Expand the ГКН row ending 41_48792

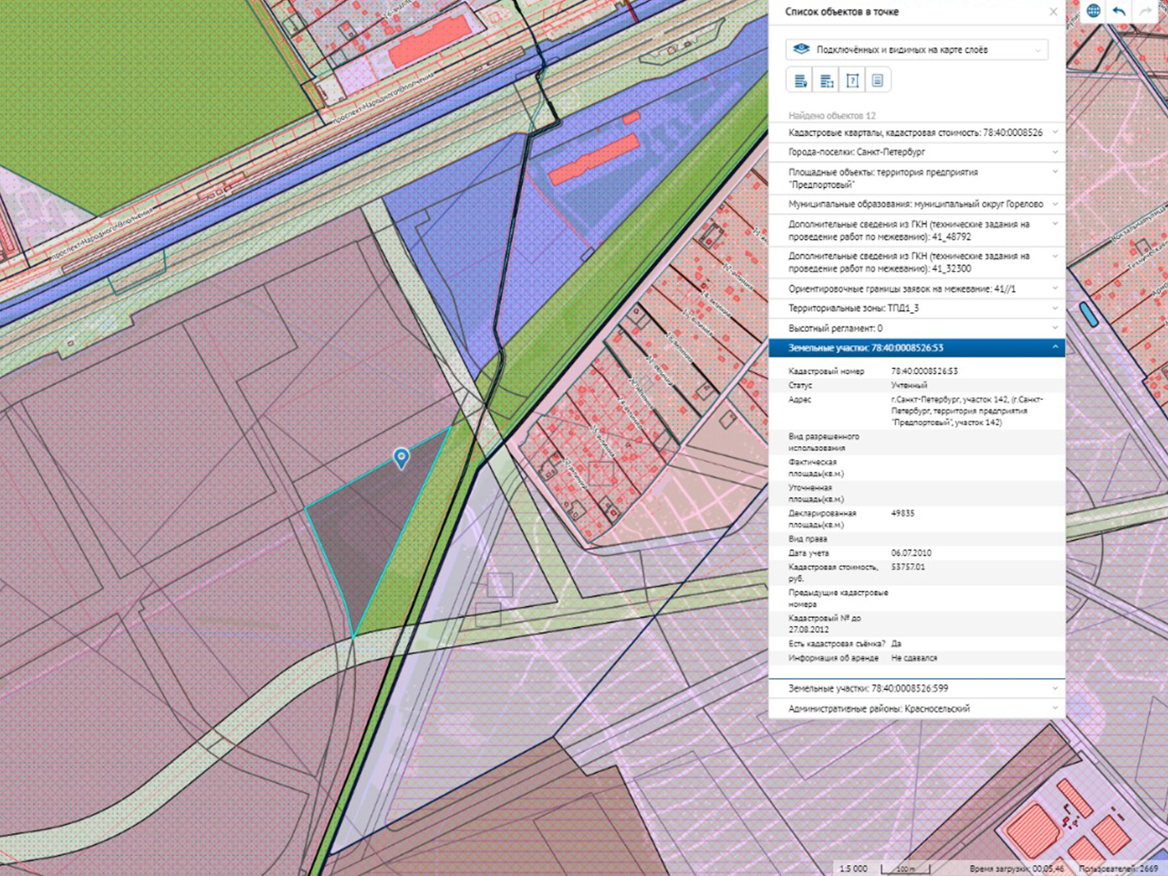point(916,230)
